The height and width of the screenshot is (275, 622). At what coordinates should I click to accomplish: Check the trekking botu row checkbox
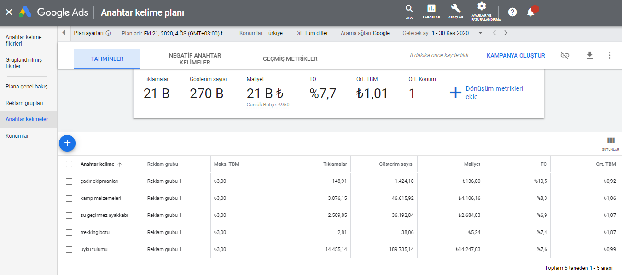(69, 233)
